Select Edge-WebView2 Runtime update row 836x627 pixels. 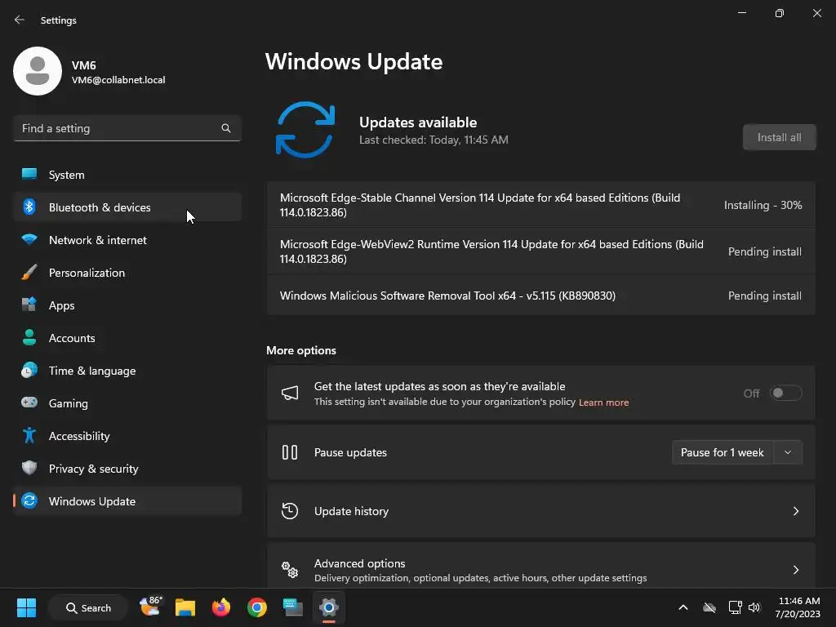[540, 251]
